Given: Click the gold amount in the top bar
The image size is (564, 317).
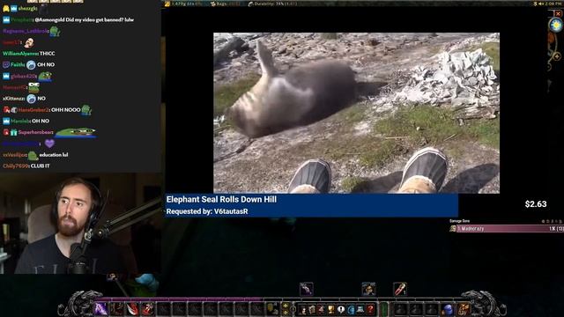Looking at the screenshot, I should click(184, 4).
